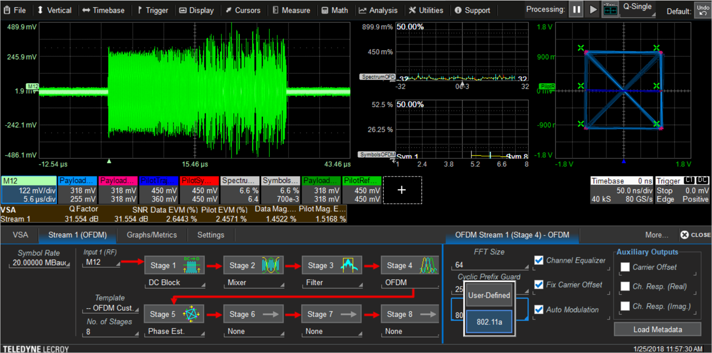Choose User-Defined in the popup
This screenshot has width=712, height=353.
[x=489, y=296]
